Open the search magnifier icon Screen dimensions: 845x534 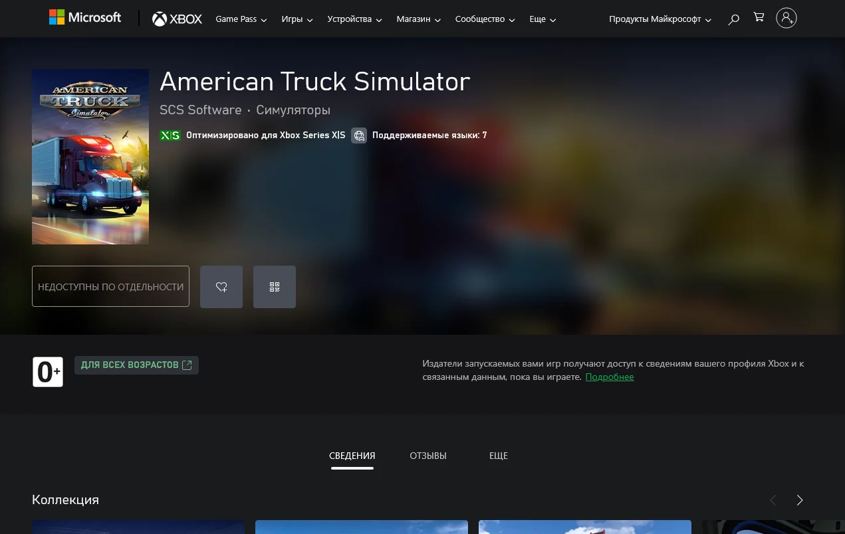pyautogui.click(x=733, y=19)
